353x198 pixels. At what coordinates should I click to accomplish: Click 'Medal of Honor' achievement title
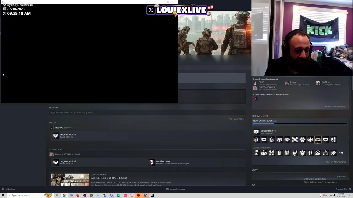click(x=163, y=161)
